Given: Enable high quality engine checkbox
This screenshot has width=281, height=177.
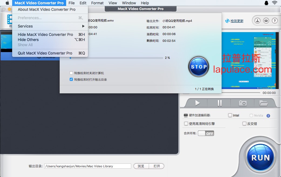Looking at the screenshot, I should point(186,124).
